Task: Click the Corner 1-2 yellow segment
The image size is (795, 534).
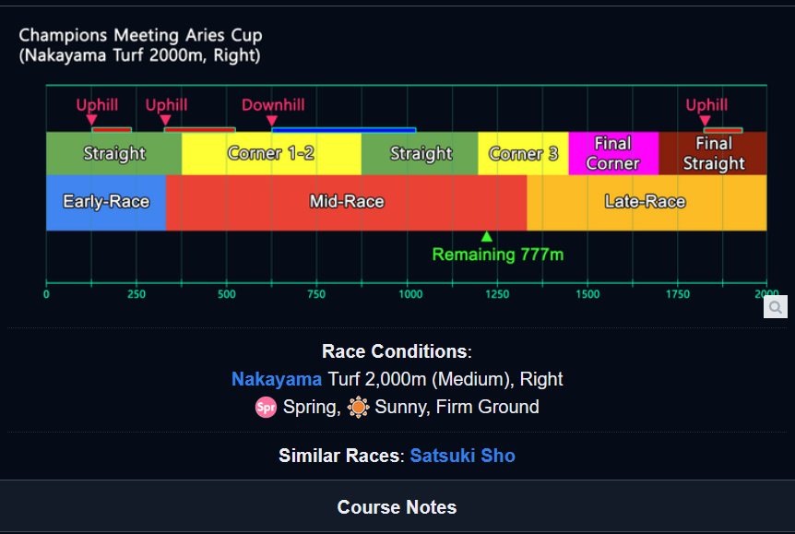Action: click(271, 153)
